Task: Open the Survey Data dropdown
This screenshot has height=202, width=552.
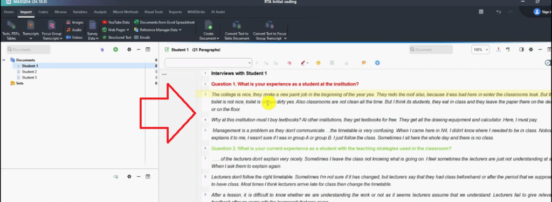Action: [x=93, y=30]
